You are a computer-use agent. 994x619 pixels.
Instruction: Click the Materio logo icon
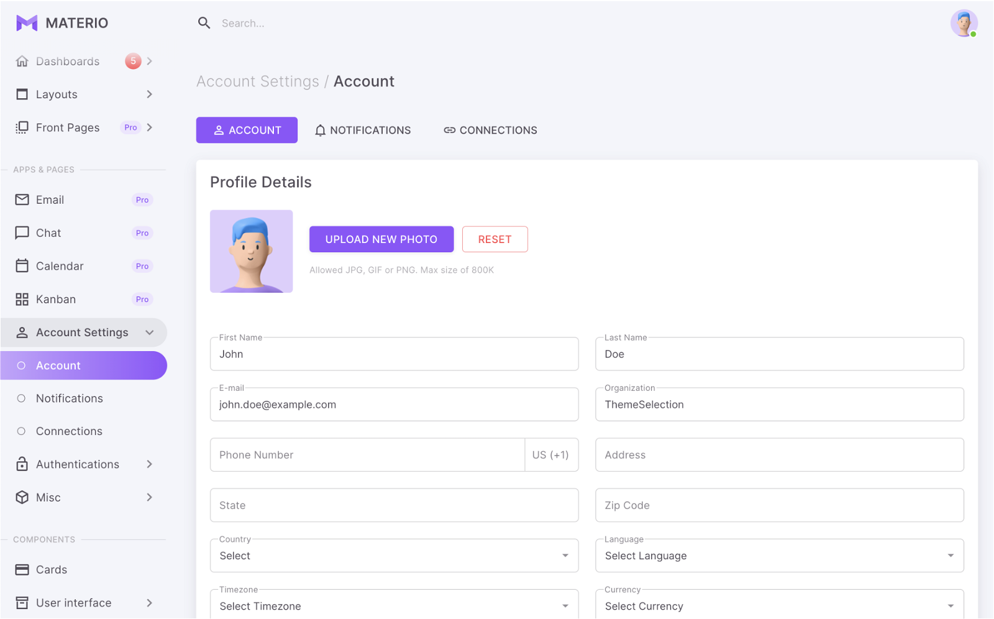point(27,23)
